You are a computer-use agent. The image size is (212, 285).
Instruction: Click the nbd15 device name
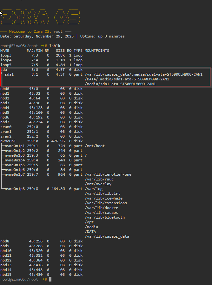point(6,275)
